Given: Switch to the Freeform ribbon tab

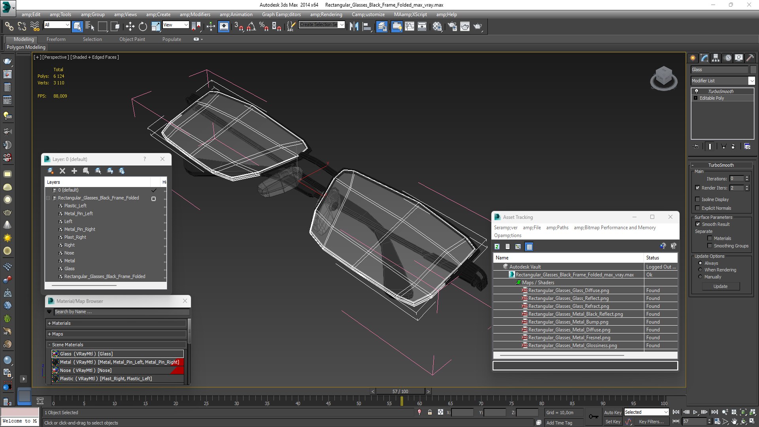Looking at the screenshot, I should coord(56,39).
